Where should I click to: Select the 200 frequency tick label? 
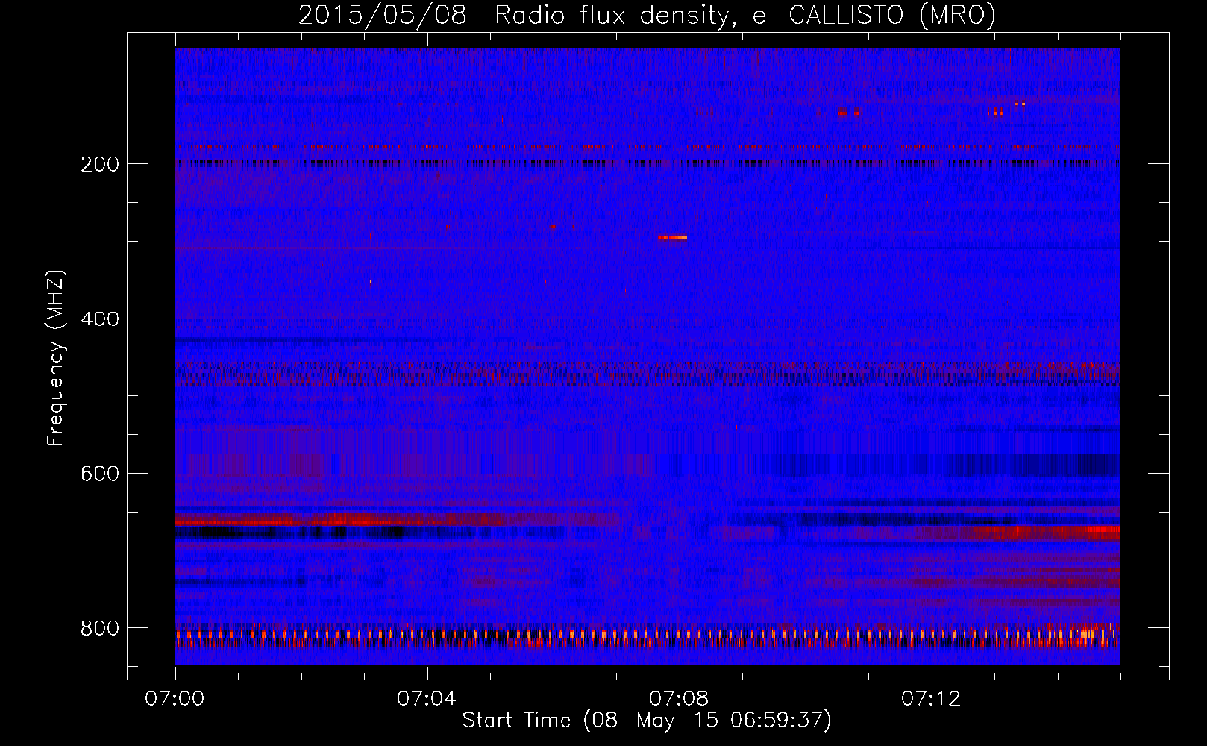click(x=99, y=164)
